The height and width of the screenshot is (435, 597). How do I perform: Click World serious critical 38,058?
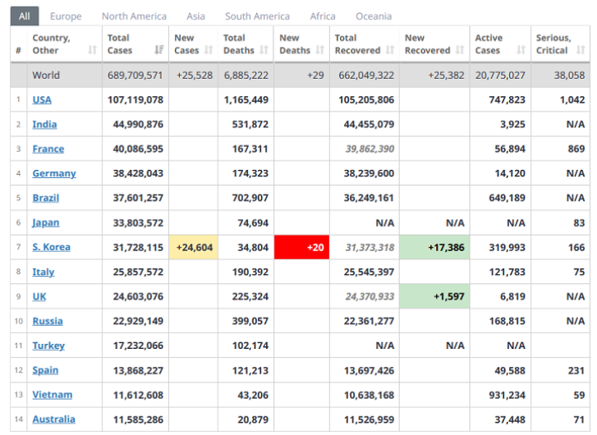click(x=570, y=76)
